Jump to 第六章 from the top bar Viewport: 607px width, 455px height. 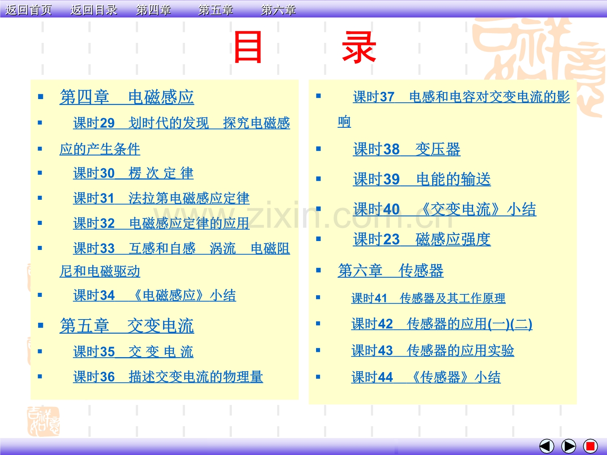tap(278, 10)
